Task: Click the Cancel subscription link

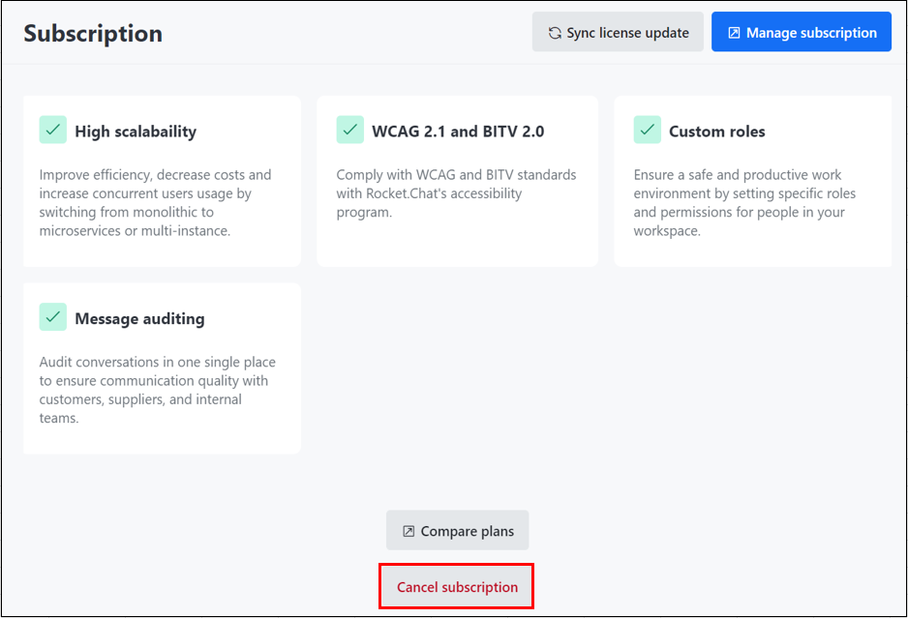Action: click(457, 587)
